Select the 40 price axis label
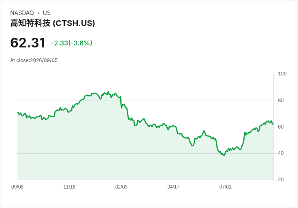The image size is (298, 208). click(x=281, y=153)
